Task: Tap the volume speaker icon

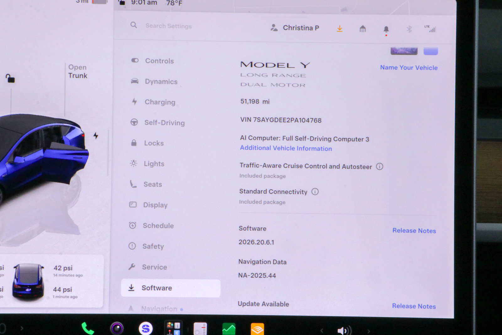Action: point(344,330)
